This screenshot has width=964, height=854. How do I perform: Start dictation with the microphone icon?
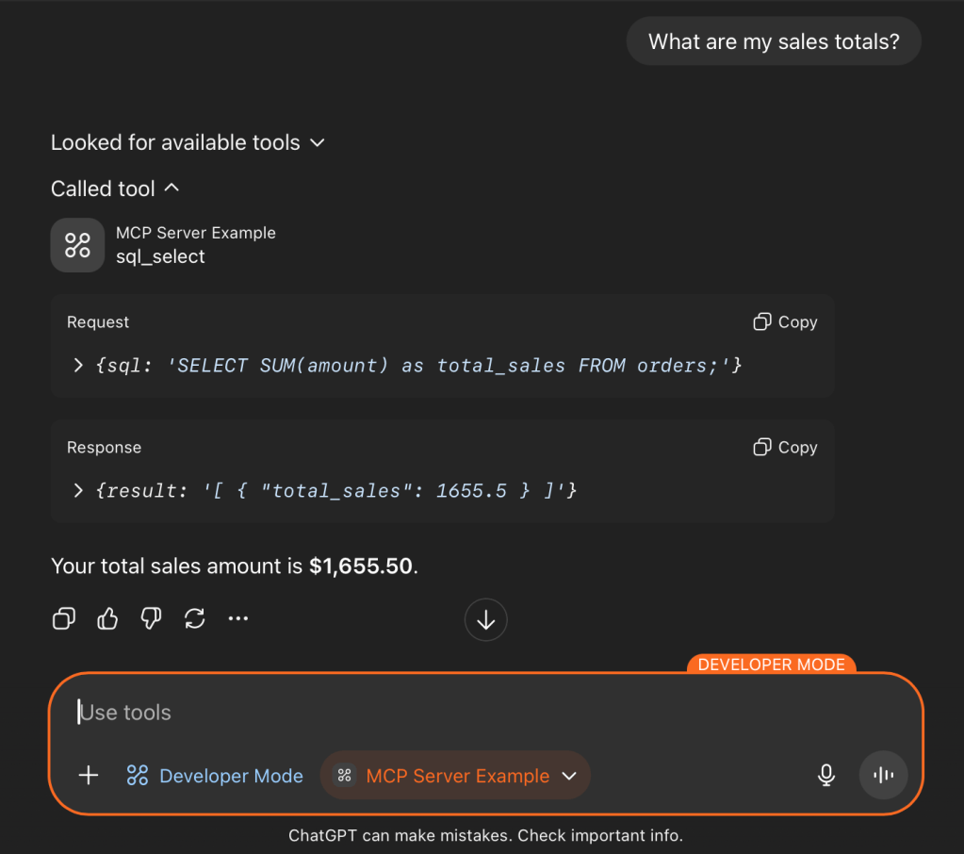click(x=825, y=775)
